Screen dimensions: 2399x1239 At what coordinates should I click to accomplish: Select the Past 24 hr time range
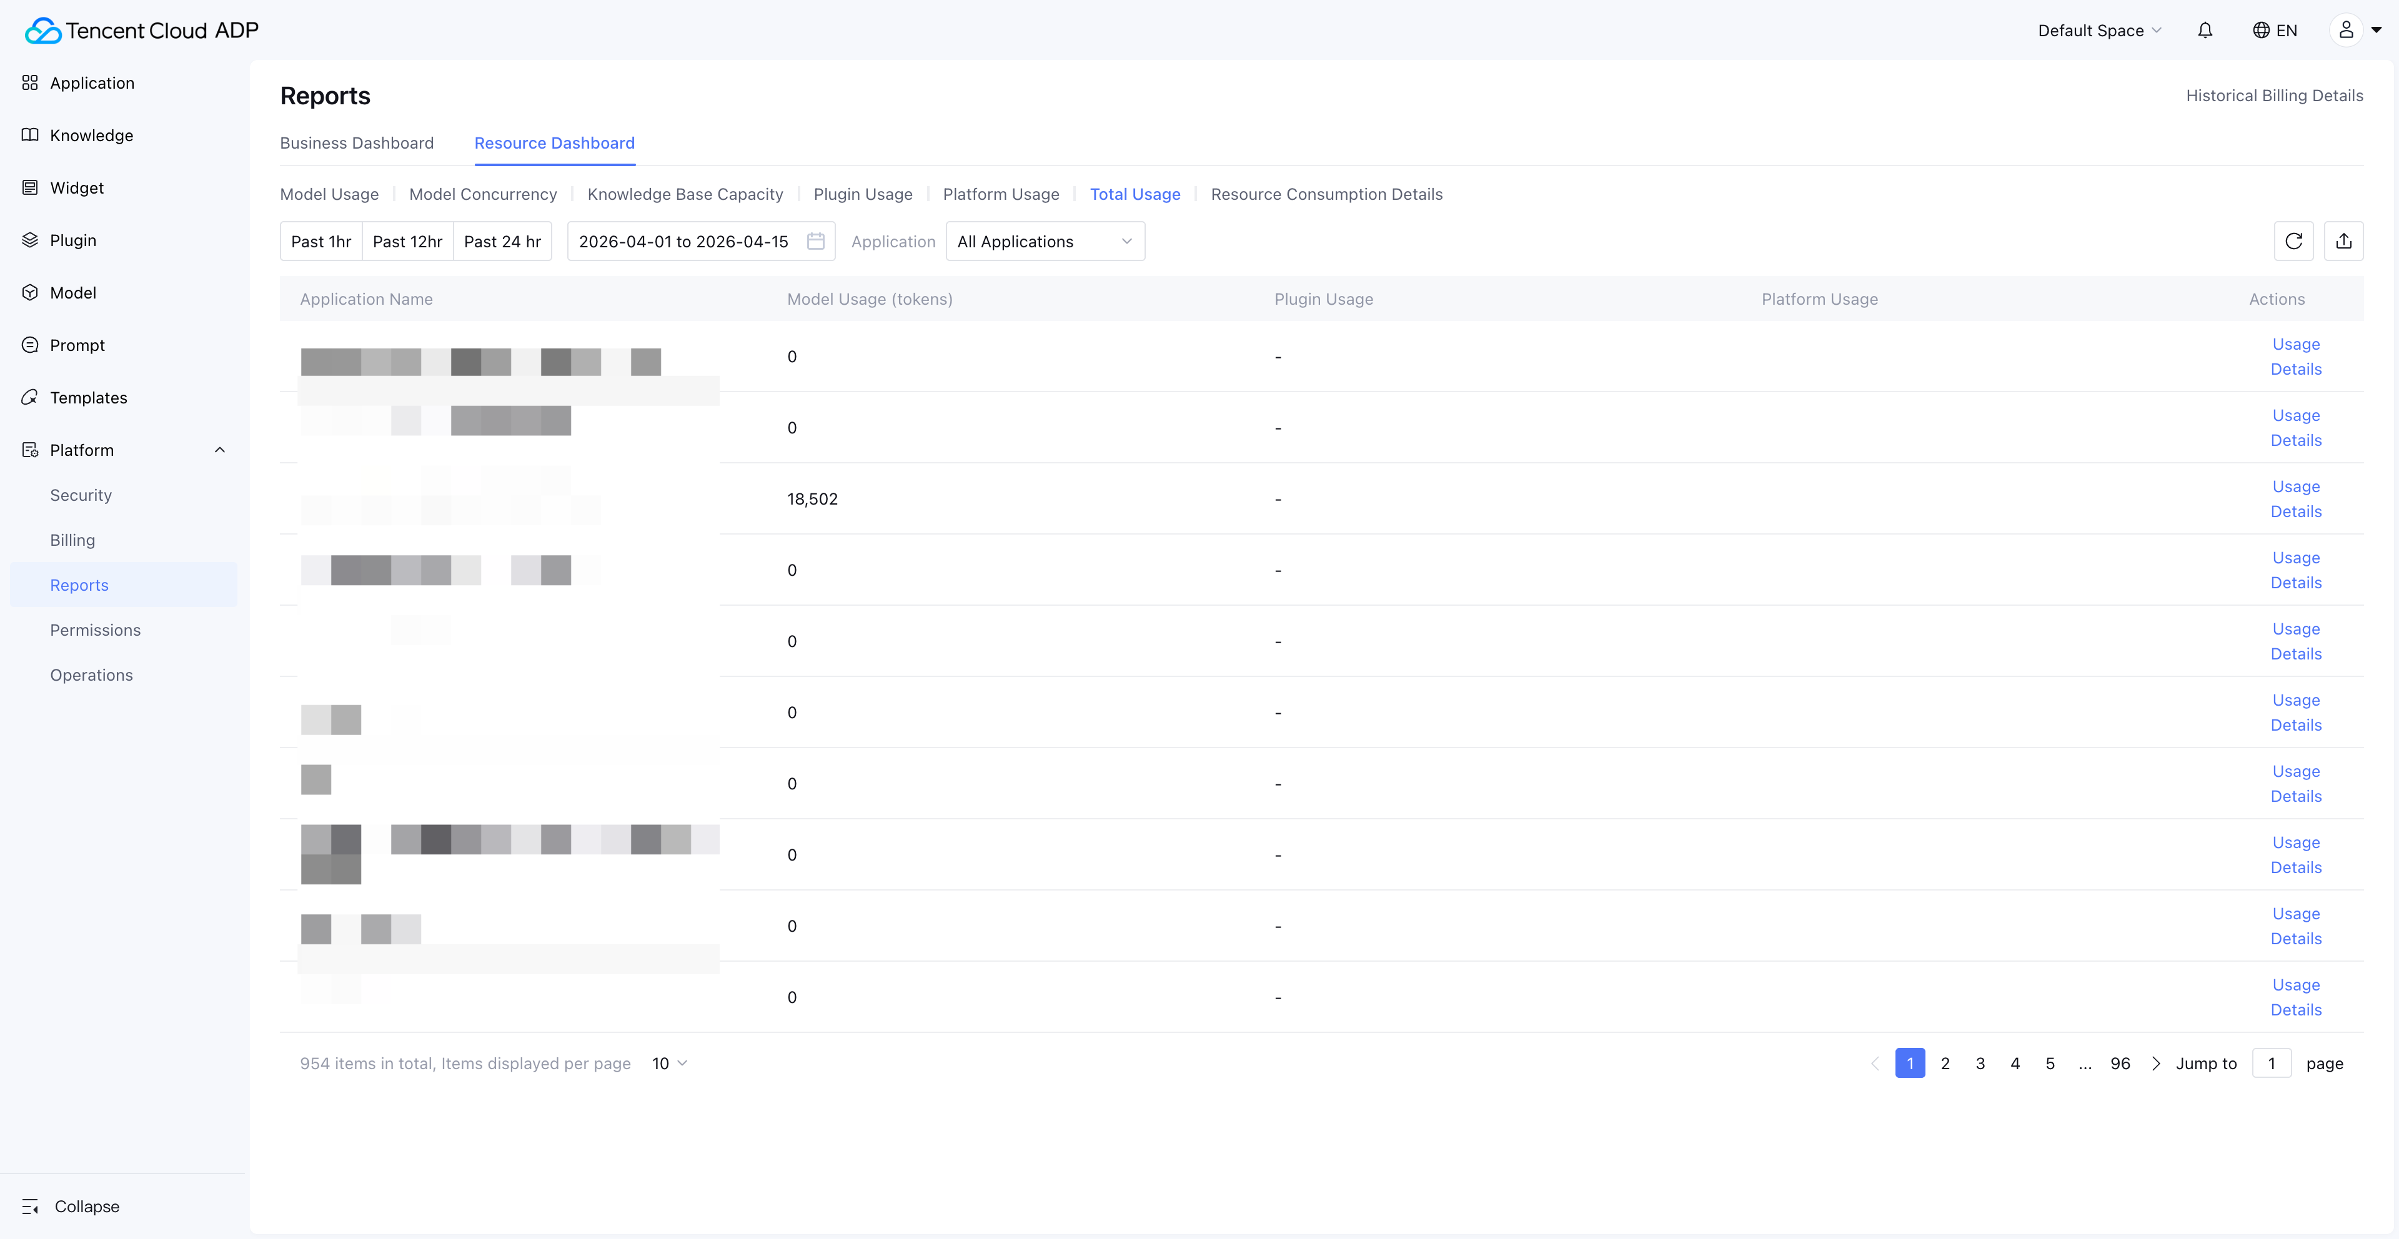502,241
